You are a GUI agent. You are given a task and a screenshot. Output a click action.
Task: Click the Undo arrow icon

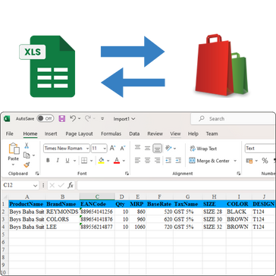click(73, 118)
